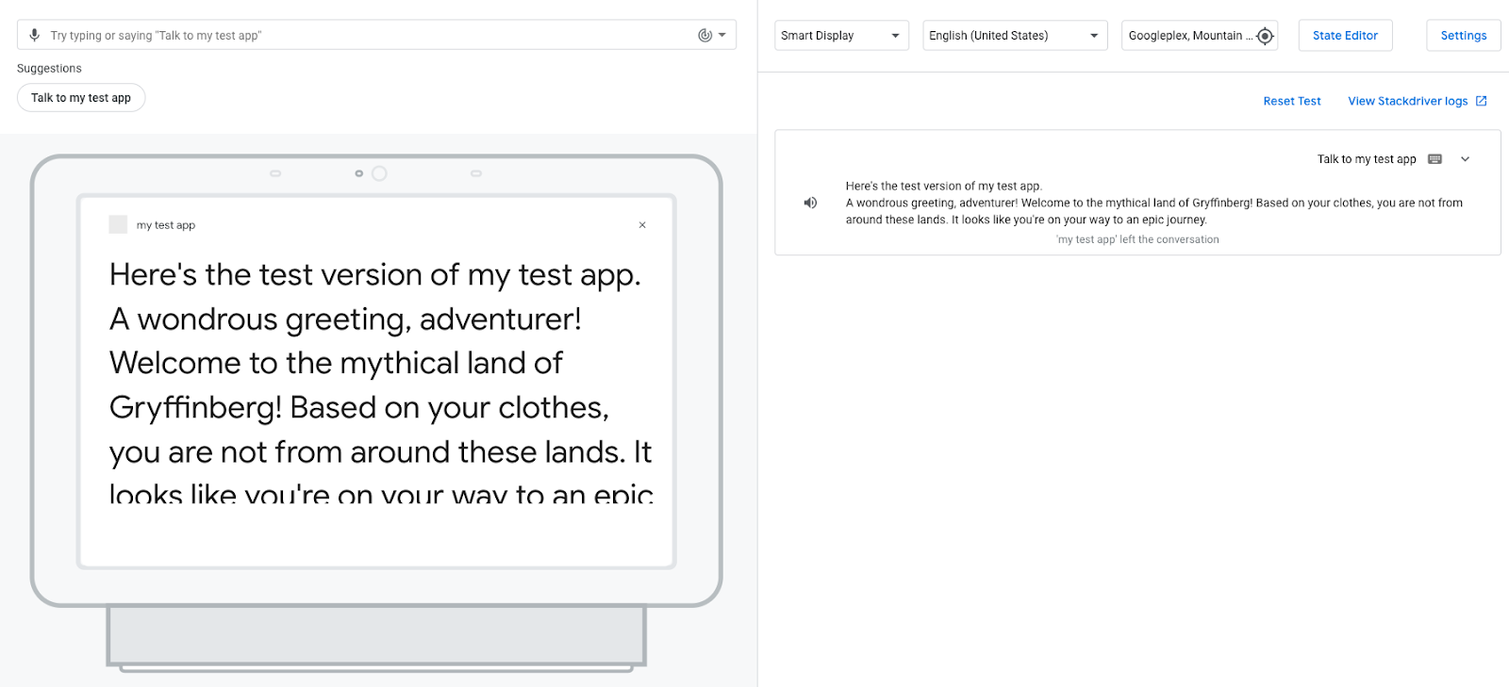This screenshot has height=687, width=1509.
Task: Click the voice input mode icon
Action: [x=705, y=35]
